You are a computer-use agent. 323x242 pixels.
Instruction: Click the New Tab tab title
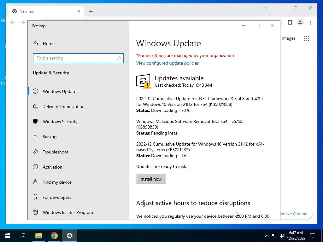26,11
